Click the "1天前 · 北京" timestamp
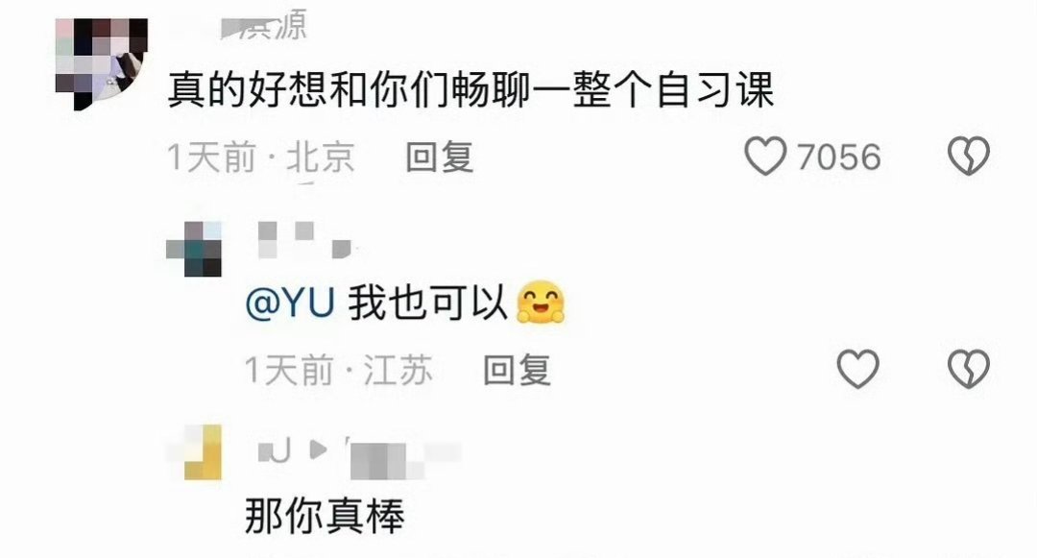Image resolution: width=1037 pixels, height=558 pixels. 261,158
